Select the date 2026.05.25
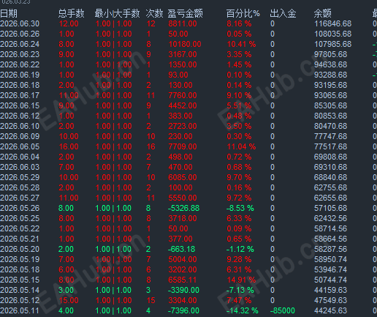Viewport: 377px width, 317px height. 20,218
